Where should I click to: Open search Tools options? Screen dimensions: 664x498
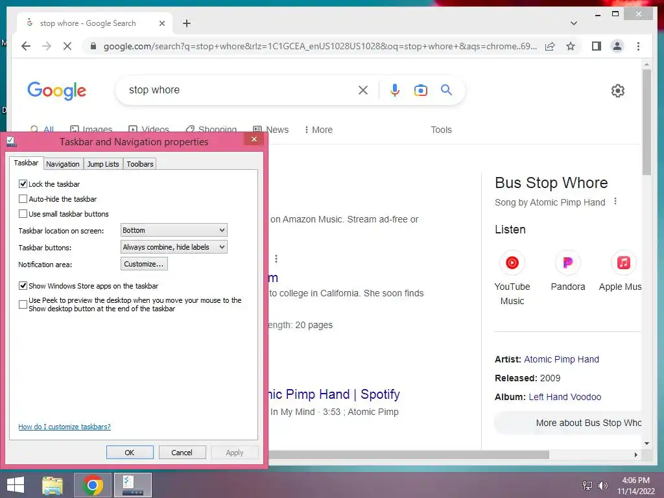(441, 130)
